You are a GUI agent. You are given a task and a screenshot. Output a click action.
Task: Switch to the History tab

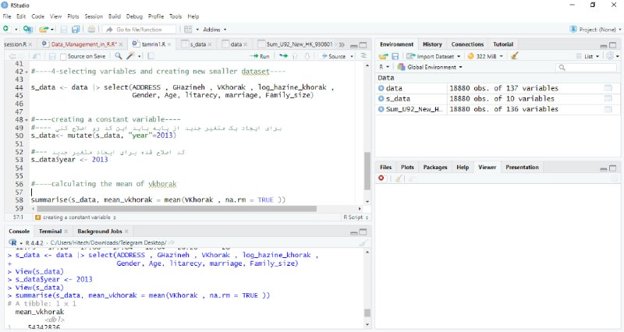tap(432, 44)
